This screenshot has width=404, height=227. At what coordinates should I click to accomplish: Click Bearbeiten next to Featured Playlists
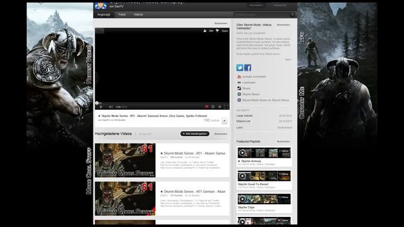pyautogui.click(x=283, y=141)
